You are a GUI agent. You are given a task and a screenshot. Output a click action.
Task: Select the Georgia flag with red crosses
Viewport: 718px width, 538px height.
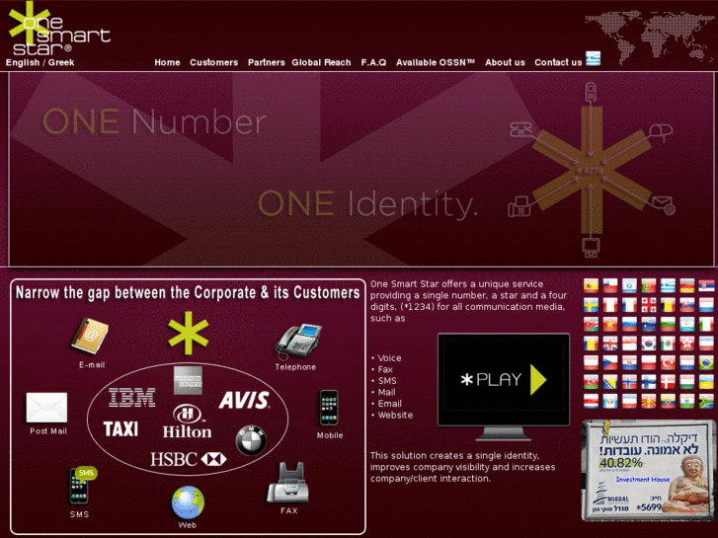649,305
